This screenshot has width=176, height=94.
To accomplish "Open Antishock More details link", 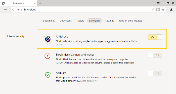I will coord(134,41).
